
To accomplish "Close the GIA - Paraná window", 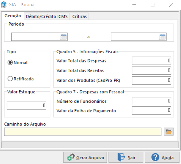I will (x=171, y=5).
